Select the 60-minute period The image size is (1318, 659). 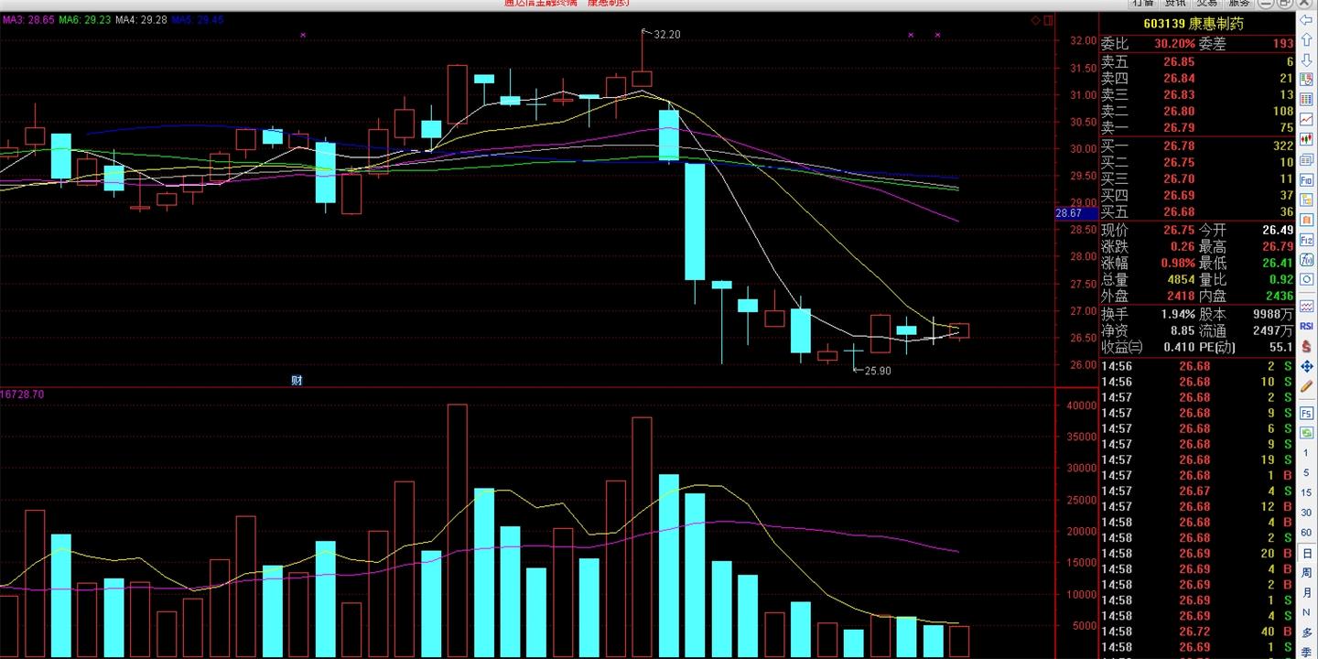(1307, 533)
